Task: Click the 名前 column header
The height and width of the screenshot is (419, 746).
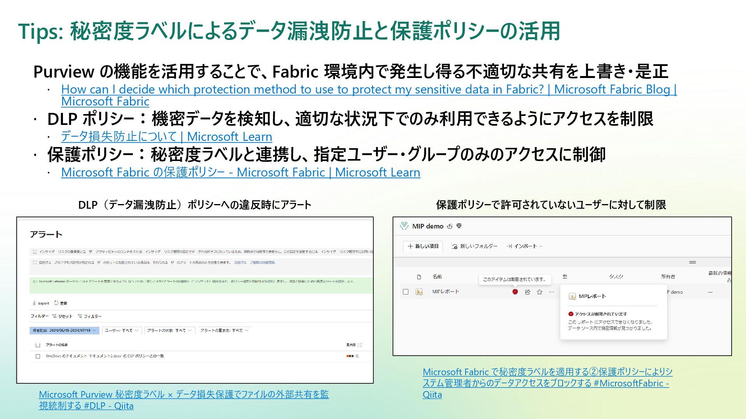Action: 437,277
